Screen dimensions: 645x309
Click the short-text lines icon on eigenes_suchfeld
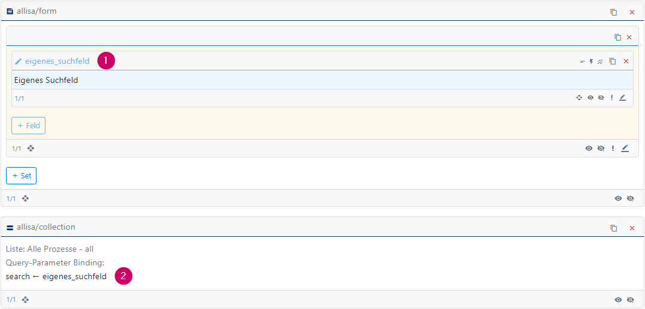(x=582, y=61)
